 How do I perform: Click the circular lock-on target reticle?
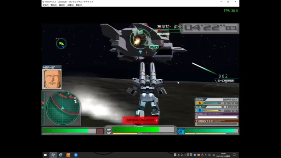tap(140, 39)
